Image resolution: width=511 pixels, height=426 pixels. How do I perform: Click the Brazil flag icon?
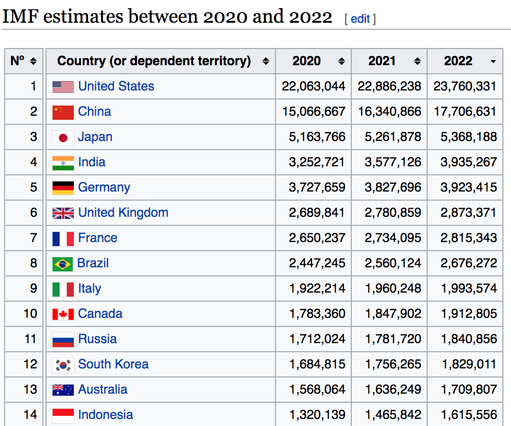[63, 264]
